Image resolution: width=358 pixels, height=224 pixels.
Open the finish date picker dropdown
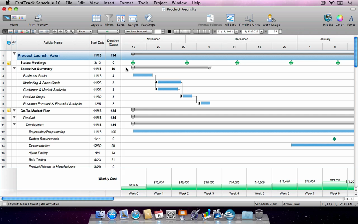(262, 31)
